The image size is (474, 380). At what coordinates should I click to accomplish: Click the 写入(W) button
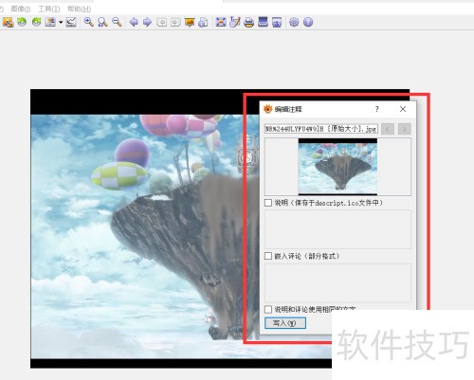pyautogui.click(x=285, y=323)
